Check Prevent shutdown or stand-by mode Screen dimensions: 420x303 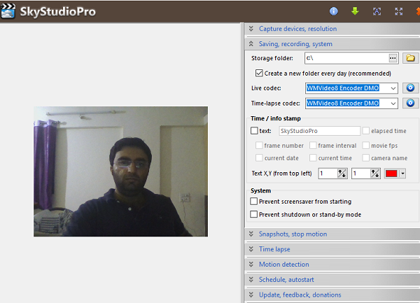pyautogui.click(x=254, y=214)
